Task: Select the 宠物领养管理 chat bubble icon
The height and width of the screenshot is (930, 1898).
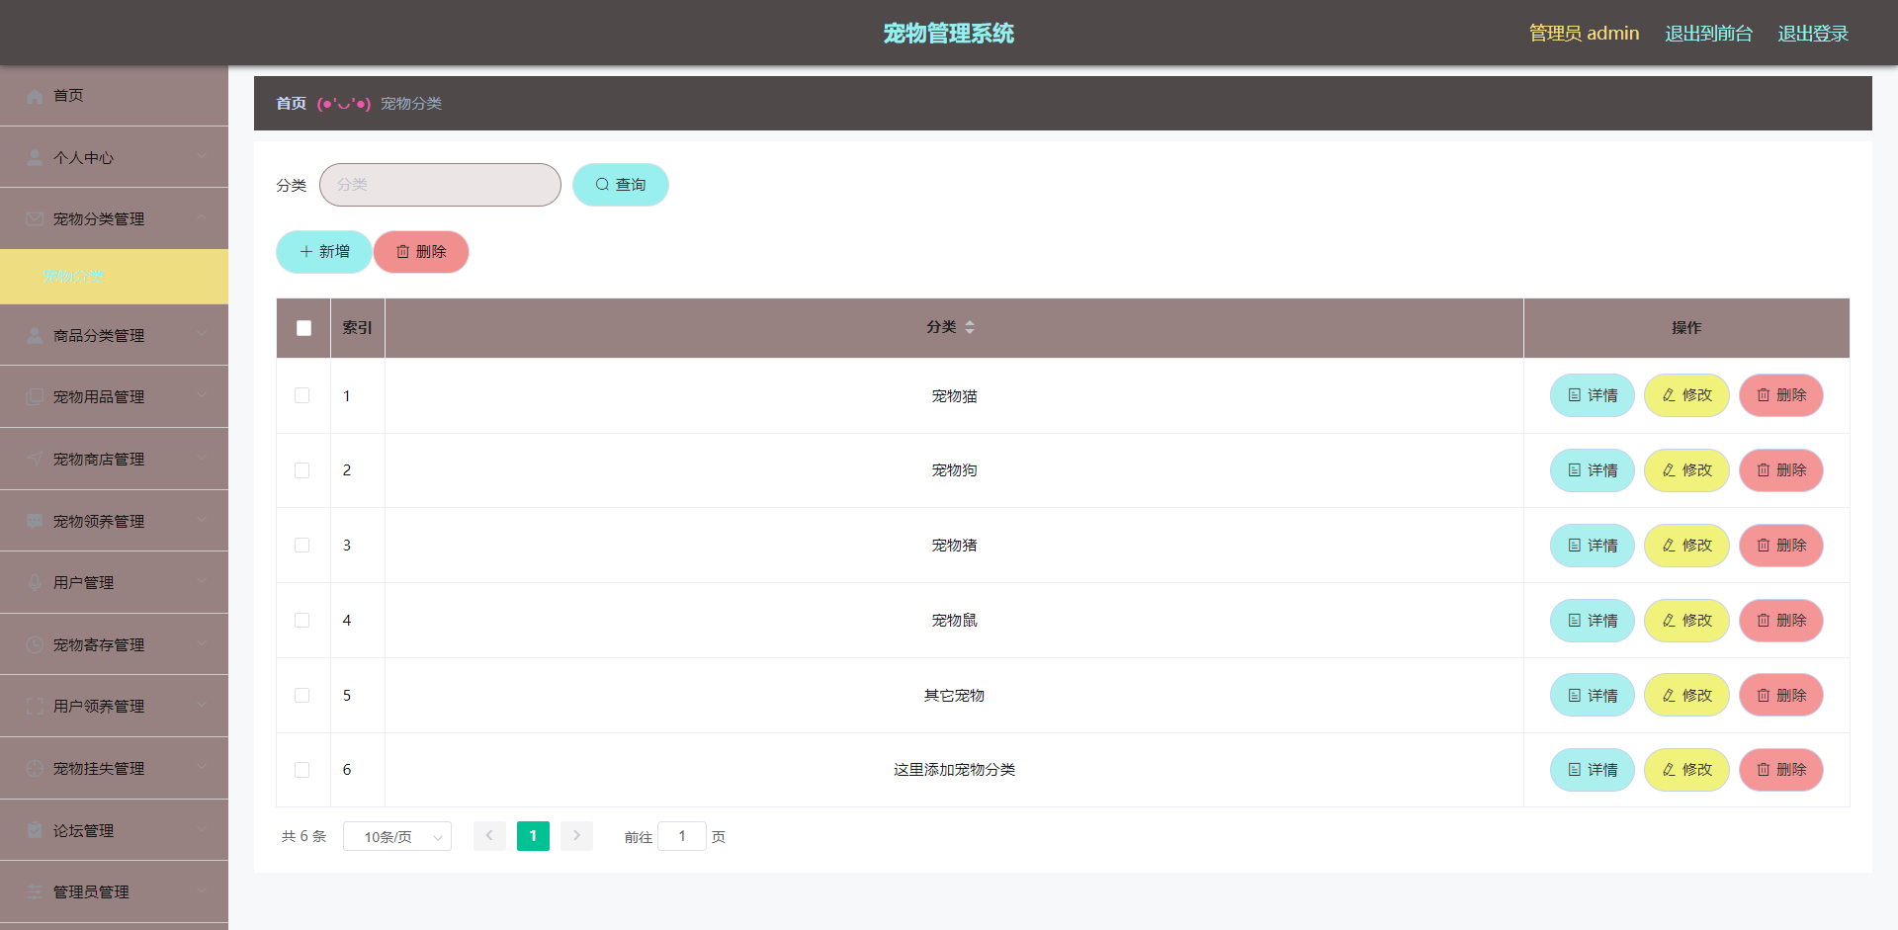Action: pyautogui.click(x=34, y=521)
